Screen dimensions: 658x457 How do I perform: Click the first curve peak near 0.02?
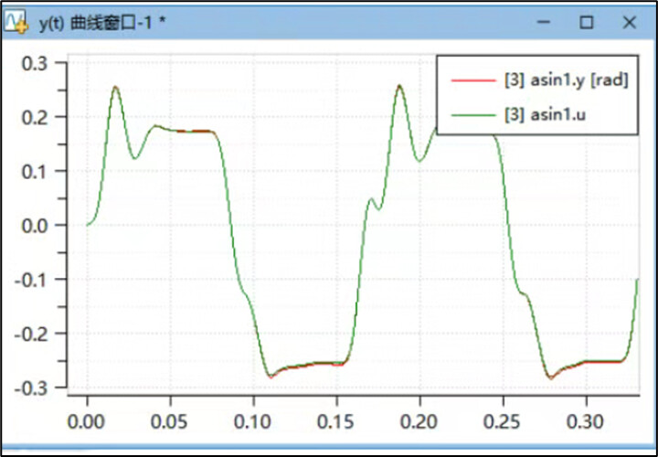coord(115,87)
